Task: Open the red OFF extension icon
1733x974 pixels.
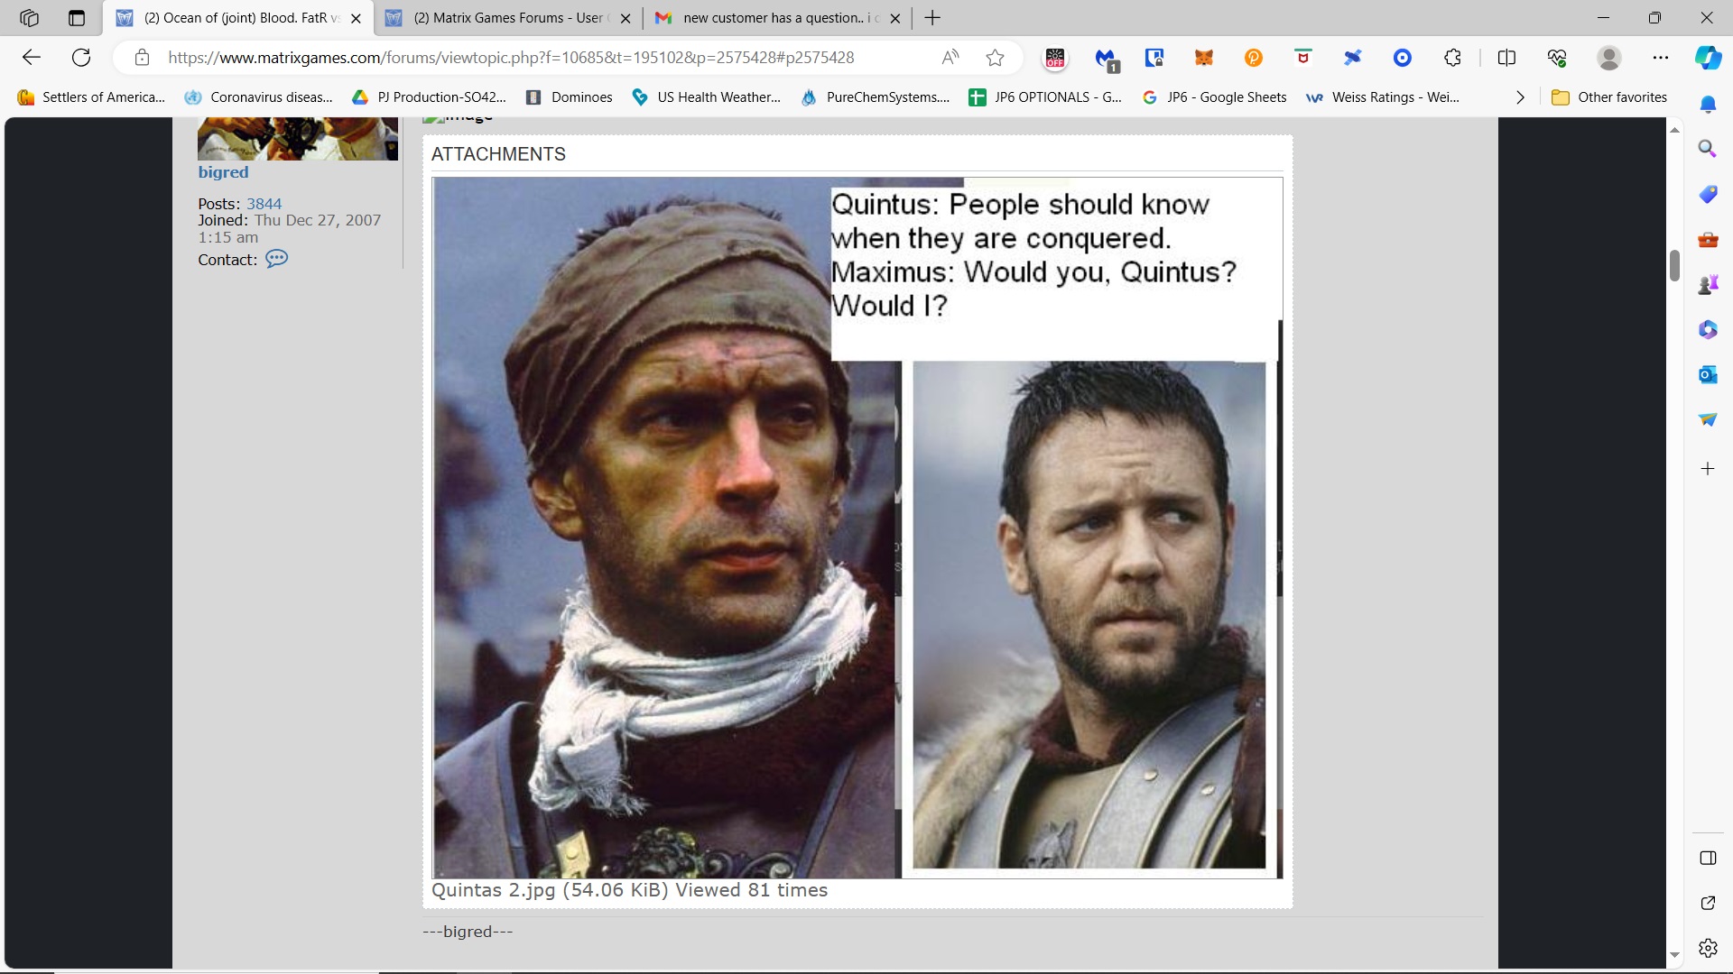Action: (1055, 58)
